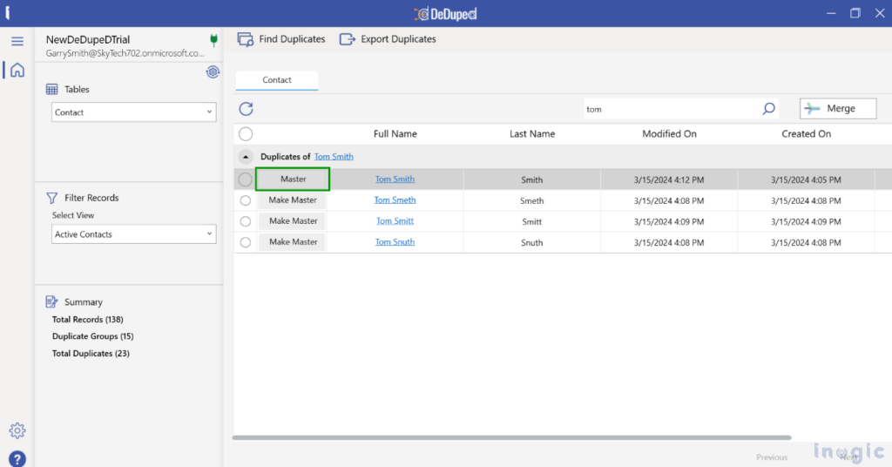
Task: Click the target settings icon above Tables
Action: click(x=213, y=71)
